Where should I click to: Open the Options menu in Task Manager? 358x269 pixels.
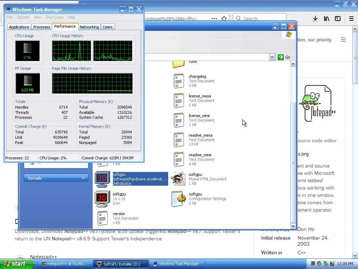tap(23, 17)
